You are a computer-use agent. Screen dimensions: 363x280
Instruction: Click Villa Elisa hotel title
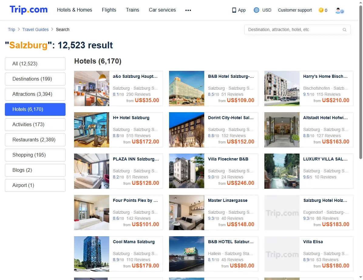(x=313, y=241)
